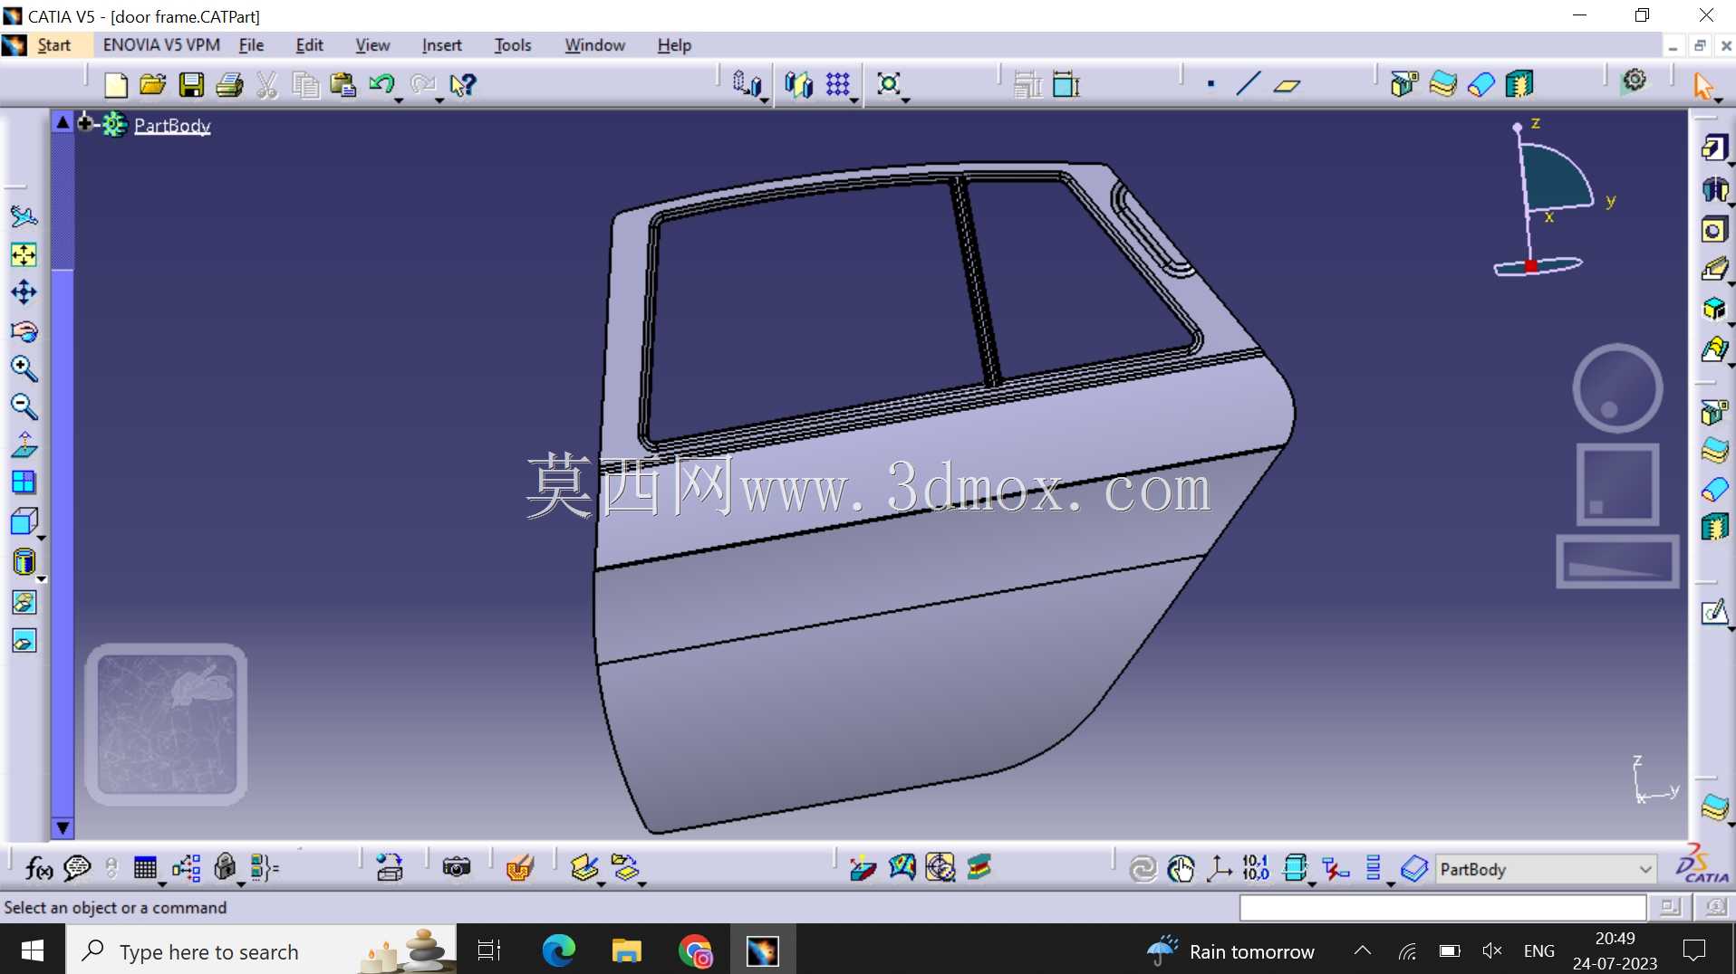Open a file with Open folder icon
The image size is (1736, 974).
[153, 85]
